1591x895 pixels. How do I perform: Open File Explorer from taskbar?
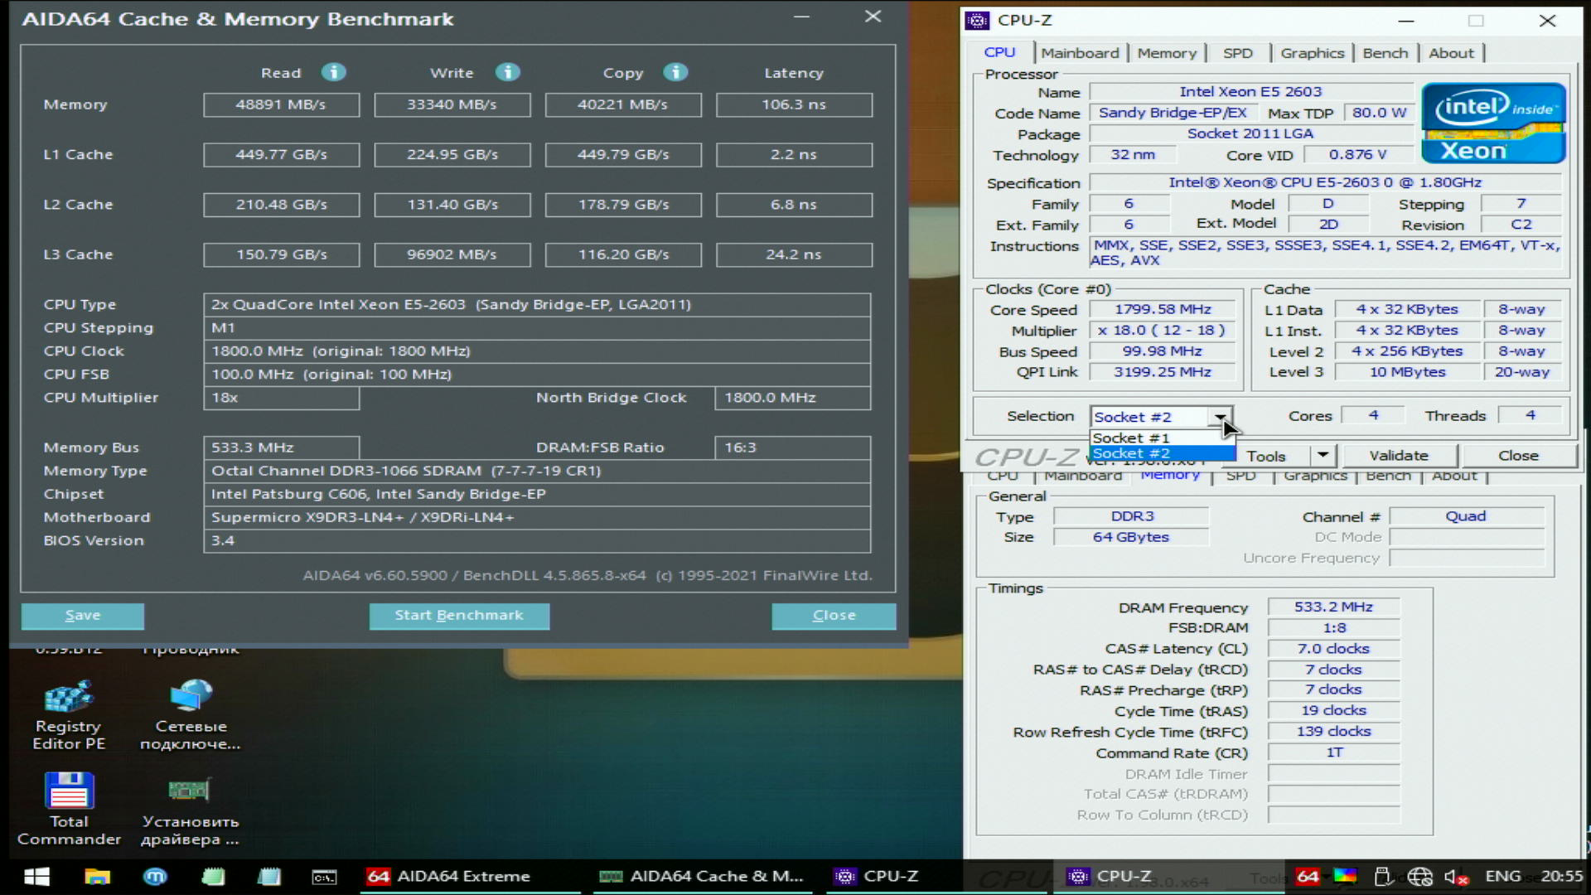(97, 876)
